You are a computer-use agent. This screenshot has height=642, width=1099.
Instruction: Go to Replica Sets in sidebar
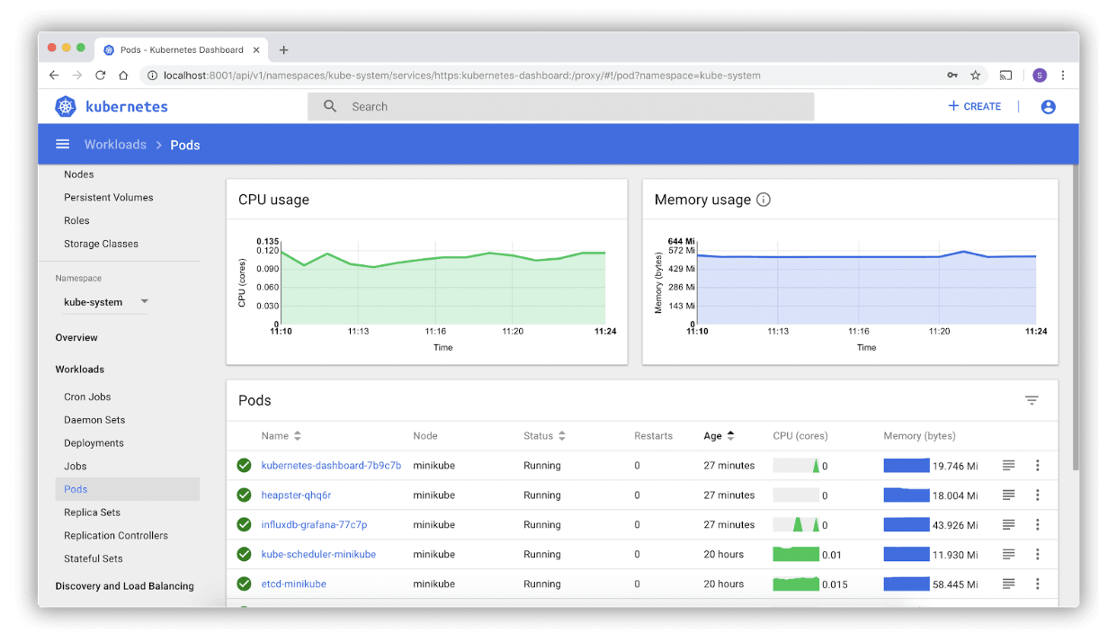click(x=92, y=513)
